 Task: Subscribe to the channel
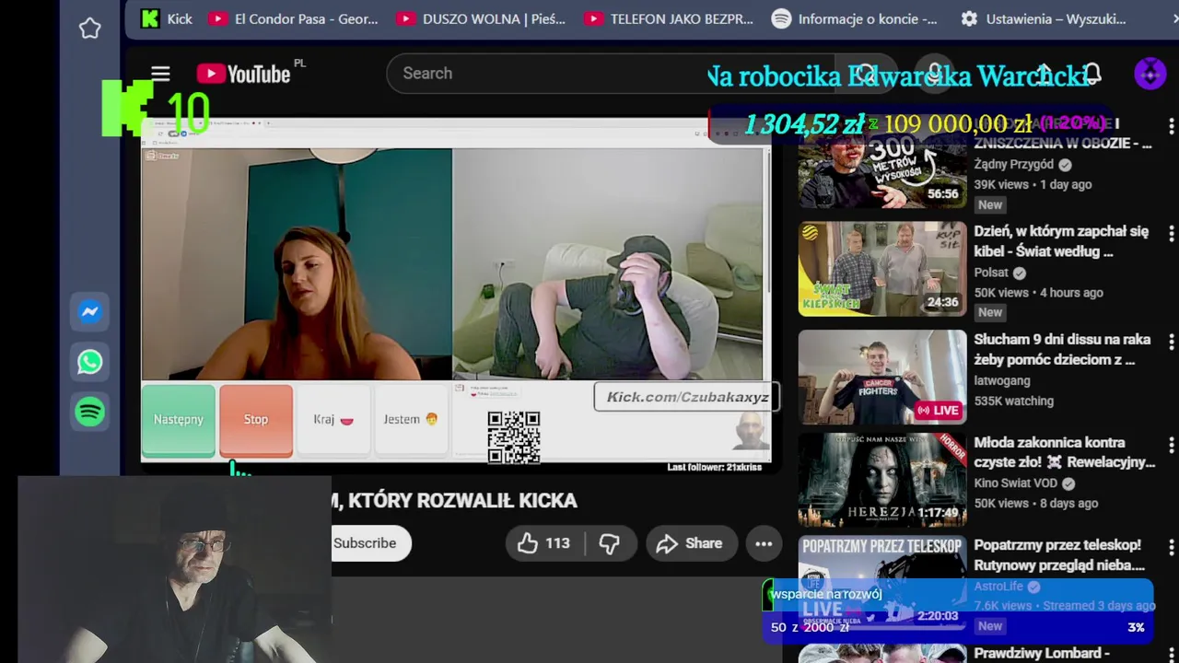pos(365,543)
